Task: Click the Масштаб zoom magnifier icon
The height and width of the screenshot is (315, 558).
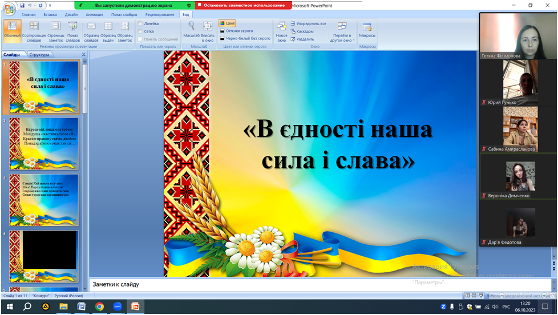Action: click(191, 27)
